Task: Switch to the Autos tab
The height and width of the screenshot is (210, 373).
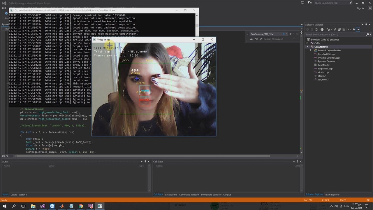Action: pos(6,195)
